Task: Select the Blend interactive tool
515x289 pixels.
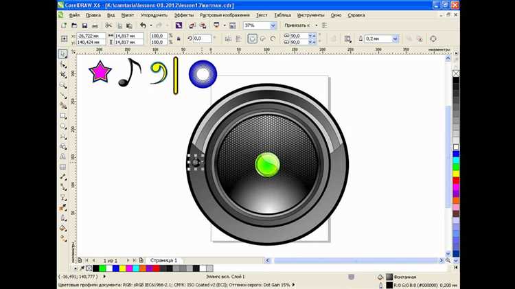Action: pos(63,198)
